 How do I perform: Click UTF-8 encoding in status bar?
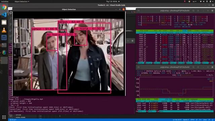point(192,120)
